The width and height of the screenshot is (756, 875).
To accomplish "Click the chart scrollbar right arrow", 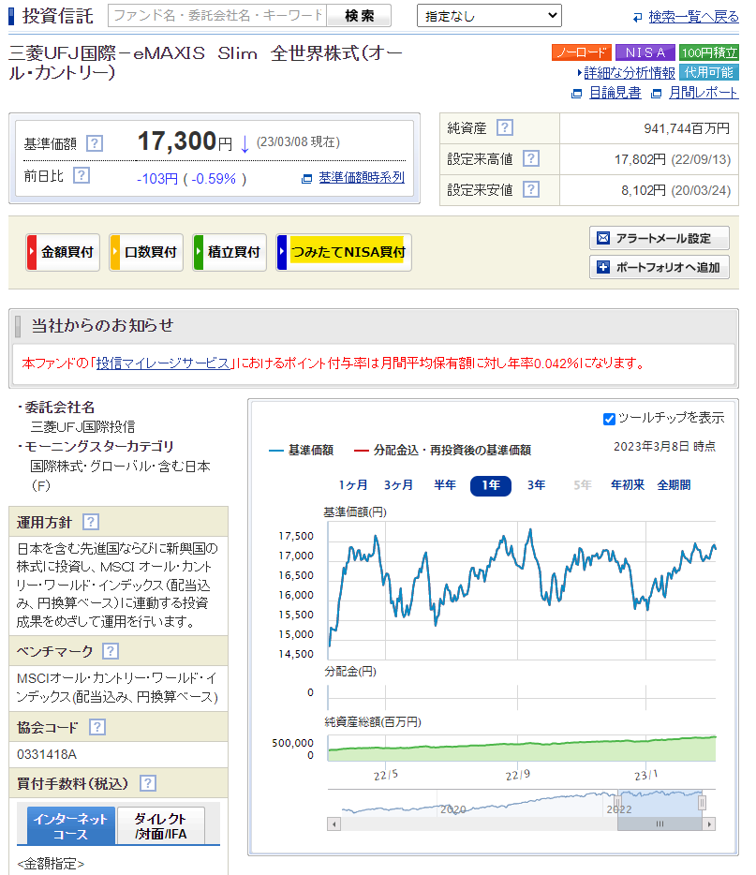I will [709, 823].
